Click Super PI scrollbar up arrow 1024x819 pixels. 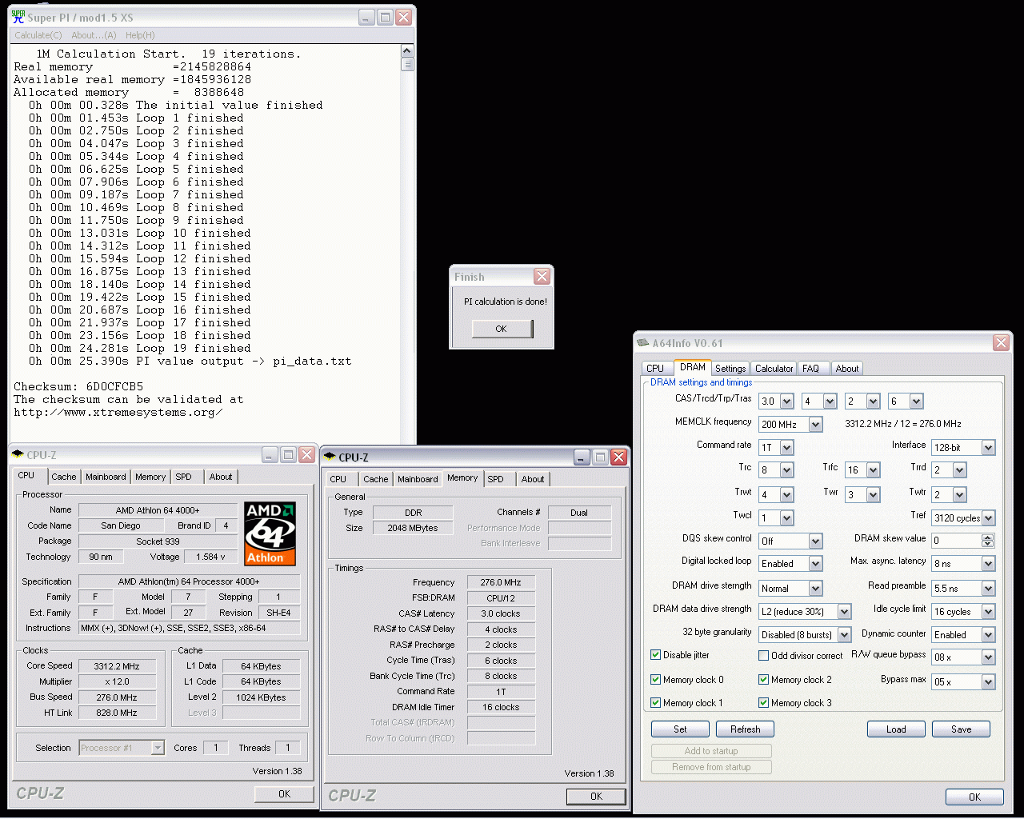[407, 50]
